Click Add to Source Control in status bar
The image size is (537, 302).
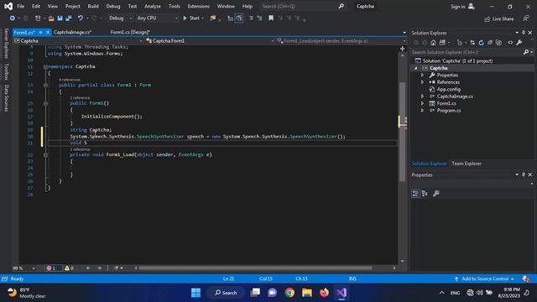(x=485, y=279)
